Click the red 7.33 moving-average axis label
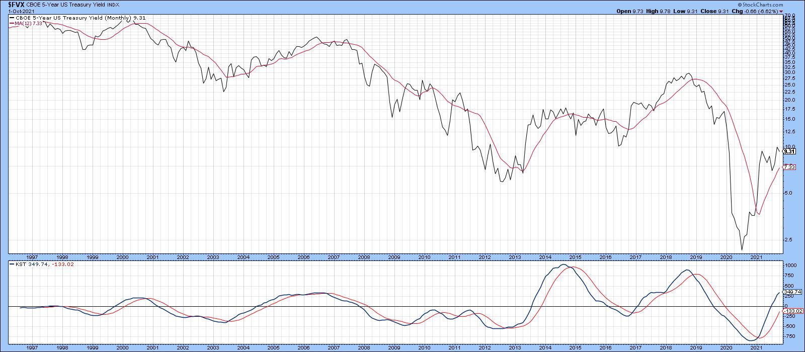 tap(790, 167)
